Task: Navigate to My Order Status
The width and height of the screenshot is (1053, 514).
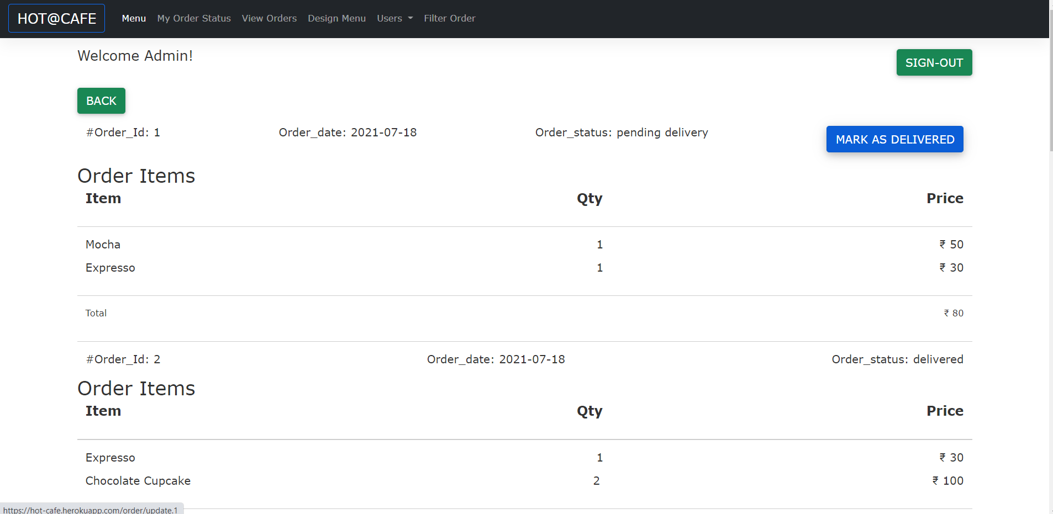Action: [194, 18]
